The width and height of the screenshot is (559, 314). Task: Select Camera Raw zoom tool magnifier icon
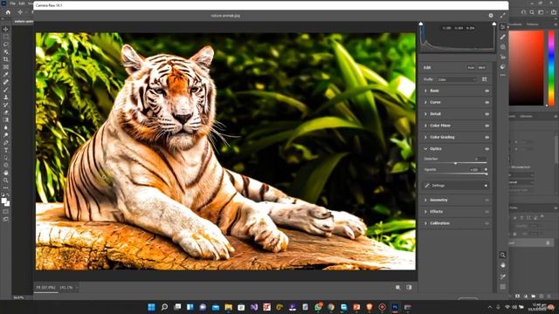click(x=503, y=255)
